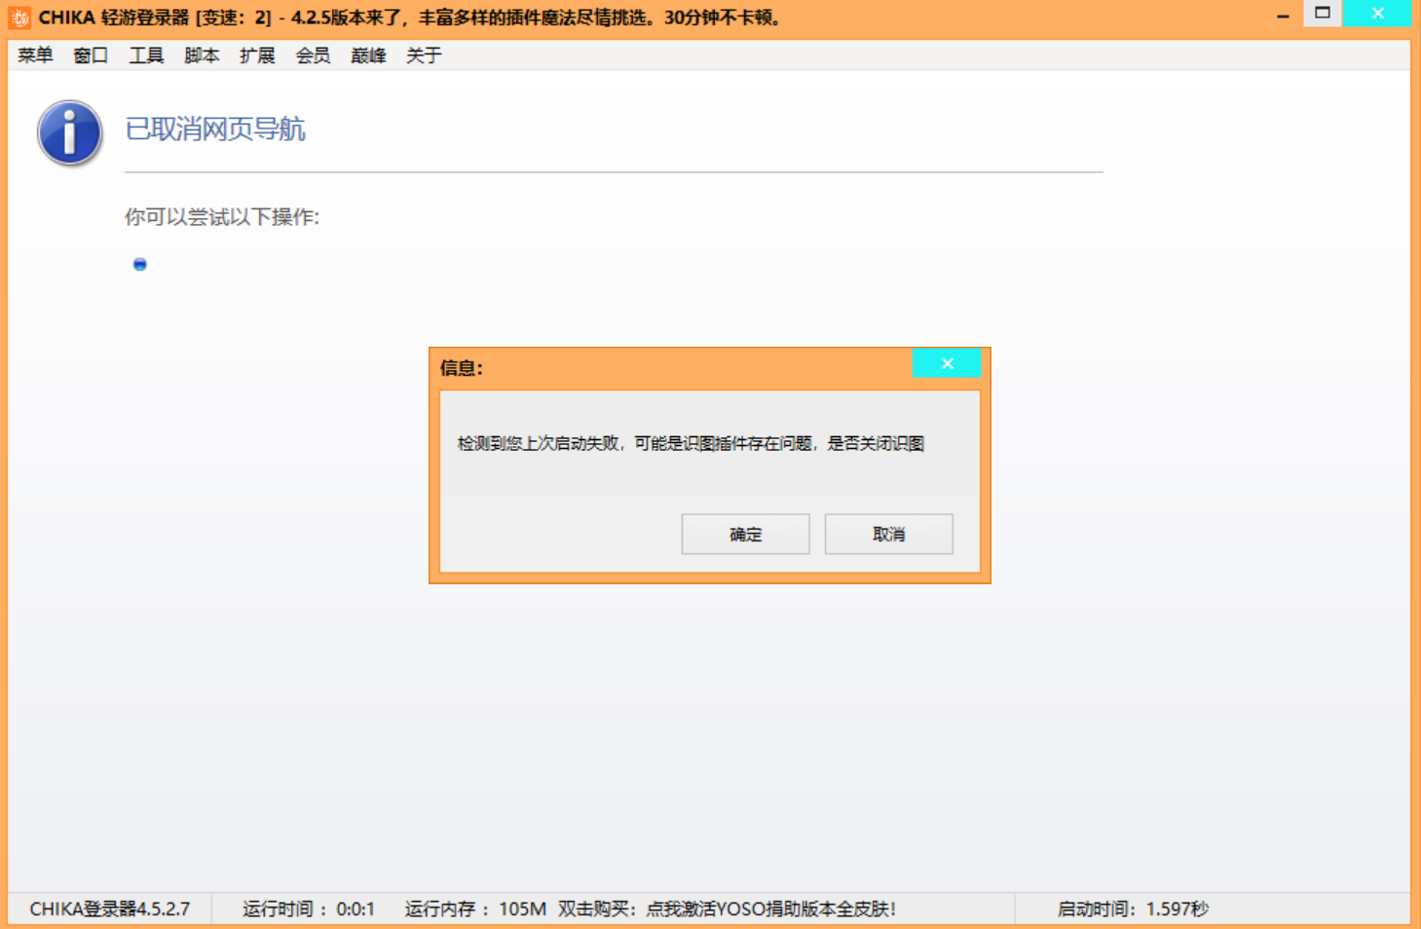Click 点我激活YOSO捐助版本全皮肤 link
Viewport: 1421px width, 929px height.
(770, 909)
